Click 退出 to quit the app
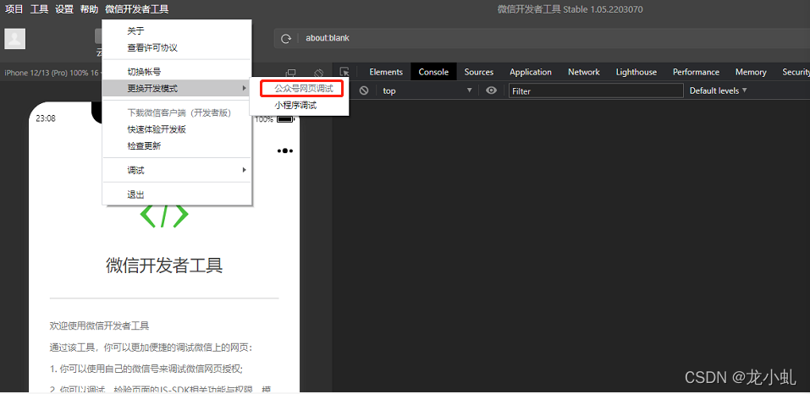This screenshot has height=394, width=810. 135,194
